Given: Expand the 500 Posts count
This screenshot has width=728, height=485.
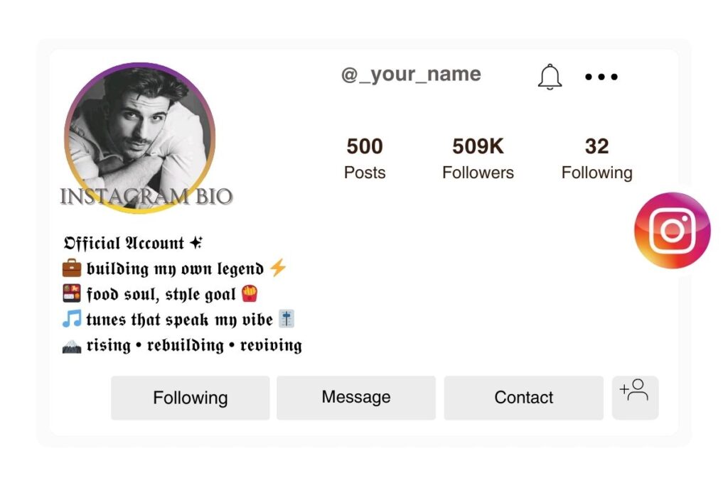Looking at the screenshot, I should point(364,158).
